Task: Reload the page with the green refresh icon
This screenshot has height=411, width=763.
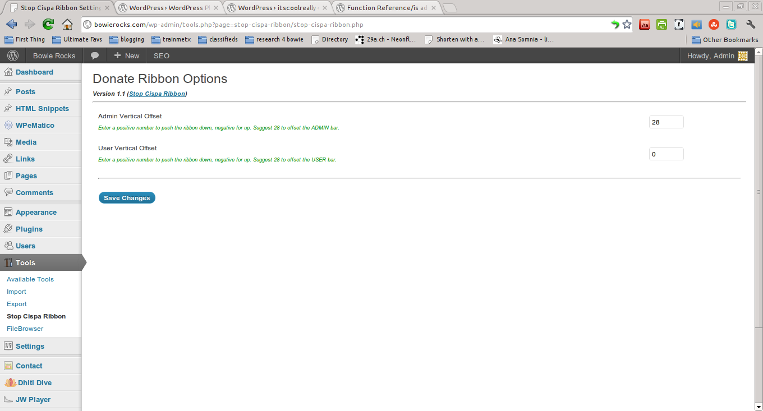Action: pos(48,24)
